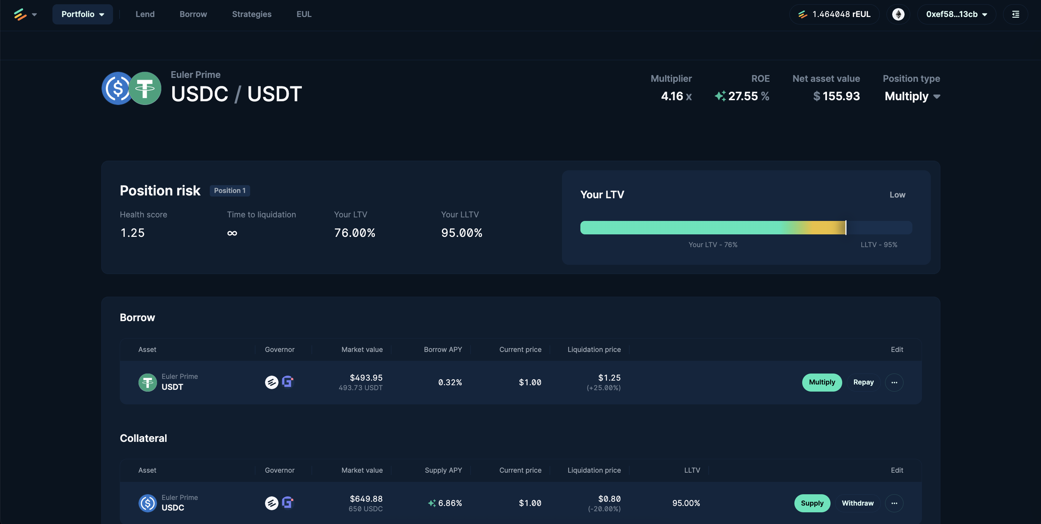Click the Borrow APY column header
The width and height of the screenshot is (1041, 524).
click(443, 349)
